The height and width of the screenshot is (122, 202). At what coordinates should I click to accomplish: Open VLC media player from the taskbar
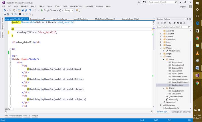[197, 53]
